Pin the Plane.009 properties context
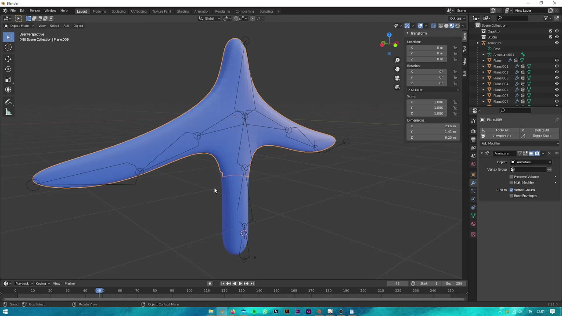Image resolution: width=562 pixels, height=316 pixels. click(557, 120)
